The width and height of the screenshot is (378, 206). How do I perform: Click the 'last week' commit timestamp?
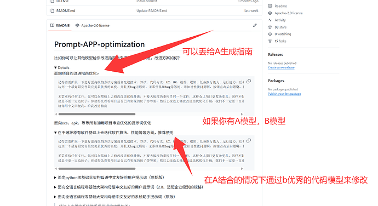(x=251, y=10)
